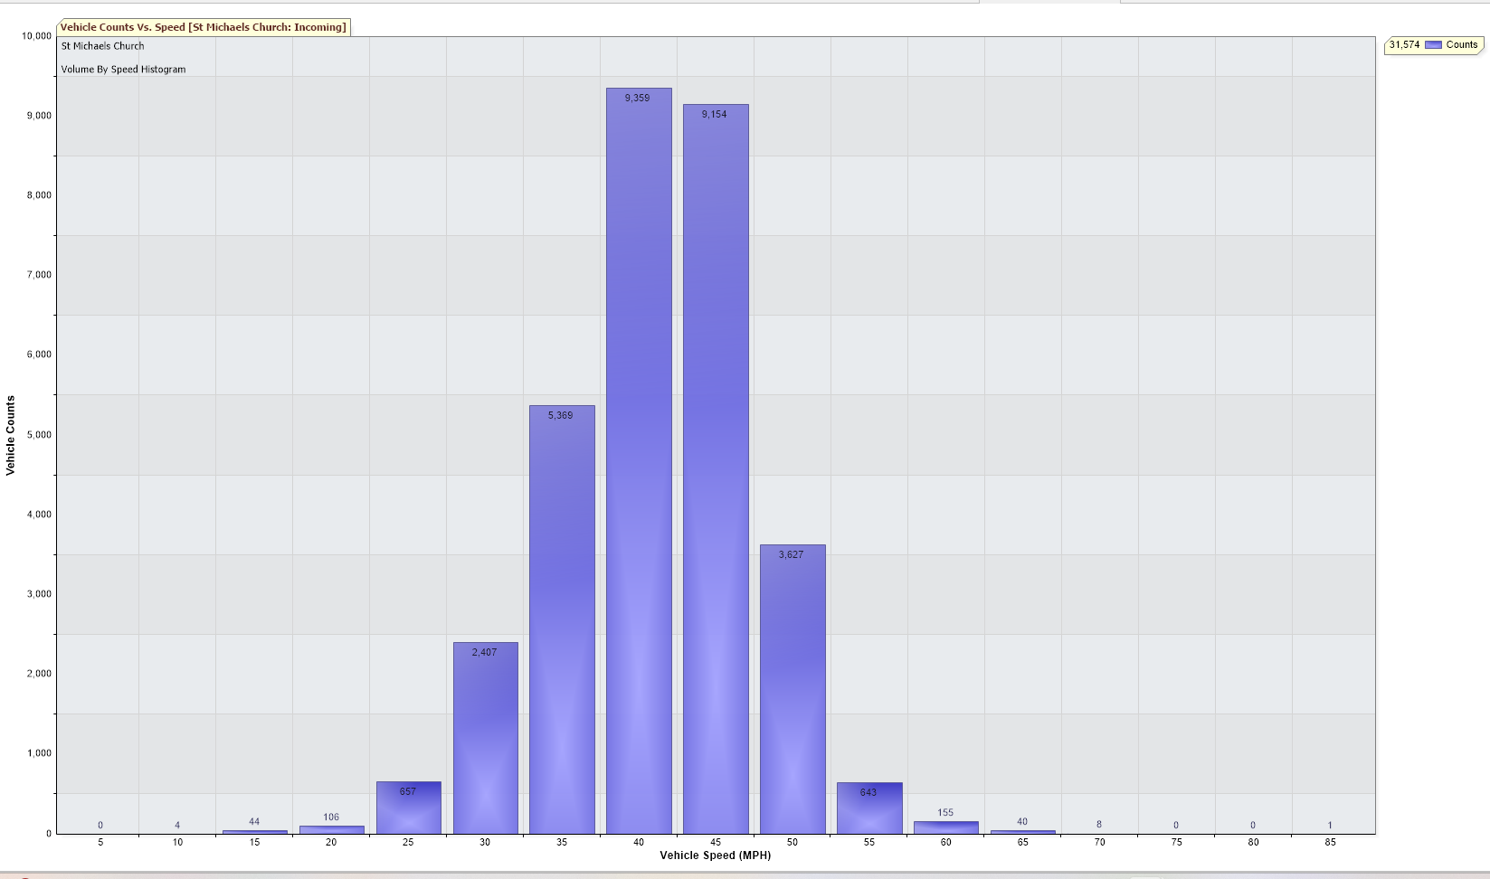The width and height of the screenshot is (1490, 879).
Task: Click the 31,574 total in the legend
Action: tap(1404, 44)
